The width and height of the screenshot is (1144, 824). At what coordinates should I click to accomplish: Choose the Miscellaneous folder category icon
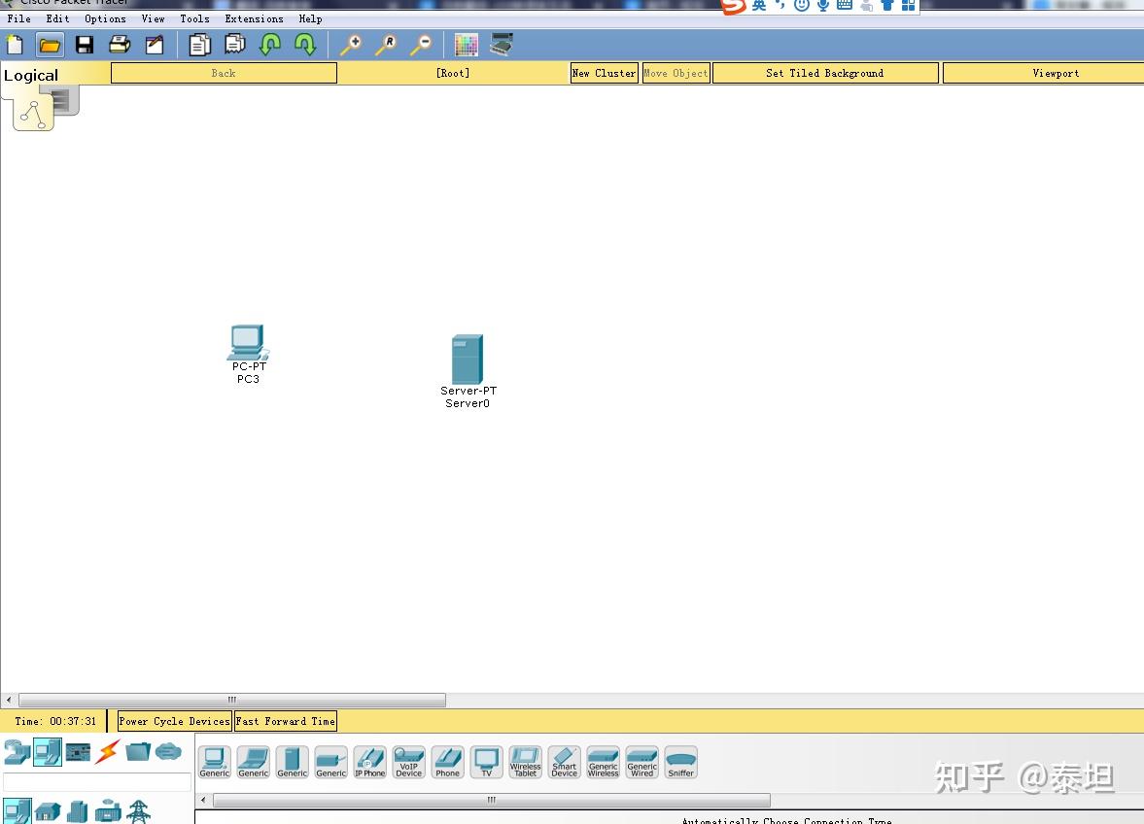pyautogui.click(x=138, y=752)
